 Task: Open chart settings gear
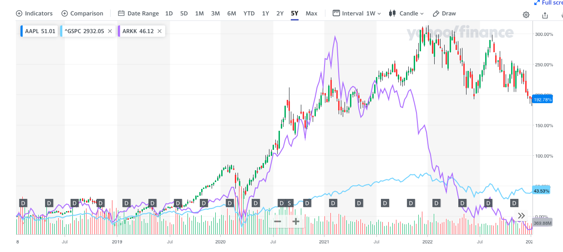coord(526,15)
